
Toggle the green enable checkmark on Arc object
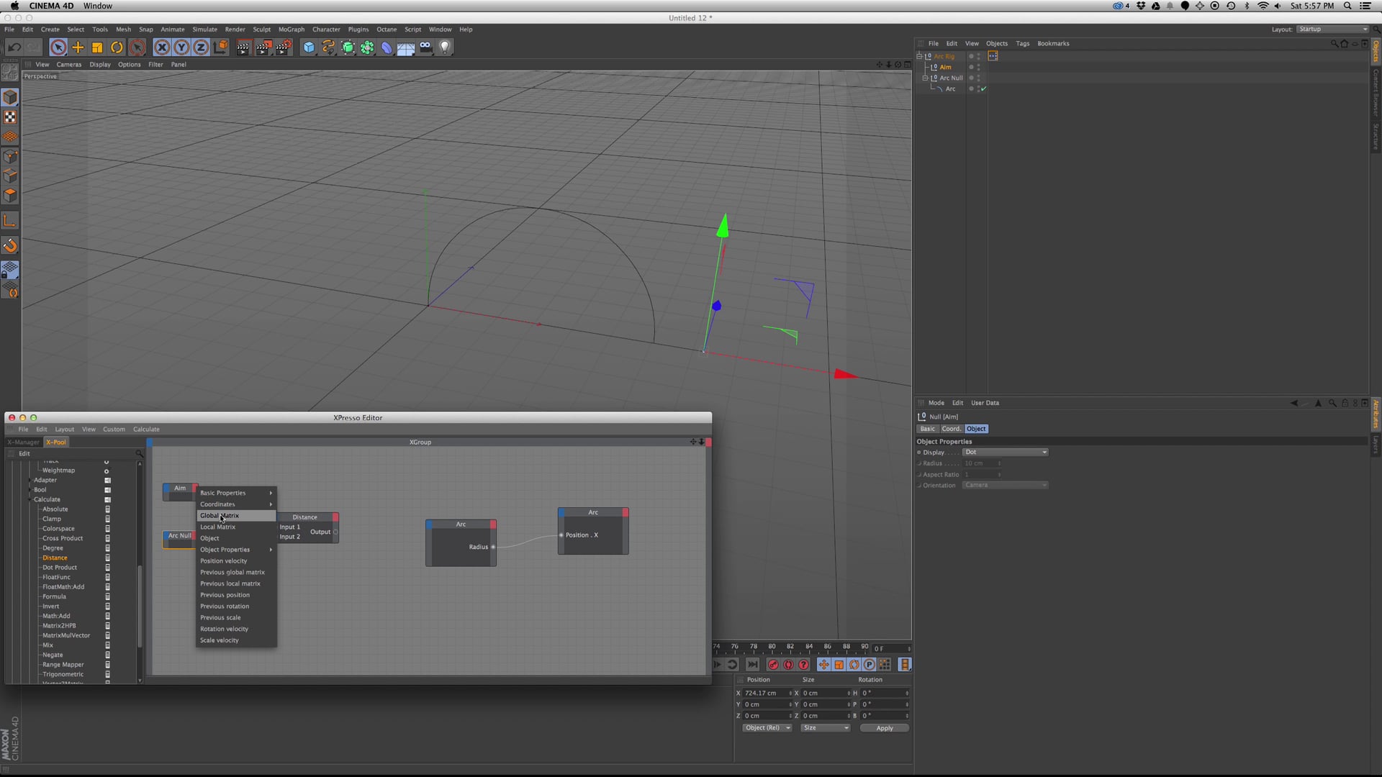click(983, 88)
